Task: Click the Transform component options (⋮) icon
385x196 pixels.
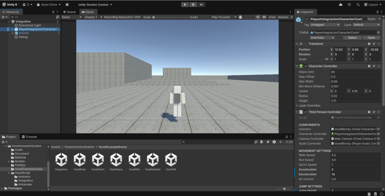Action: [x=379, y=44]
